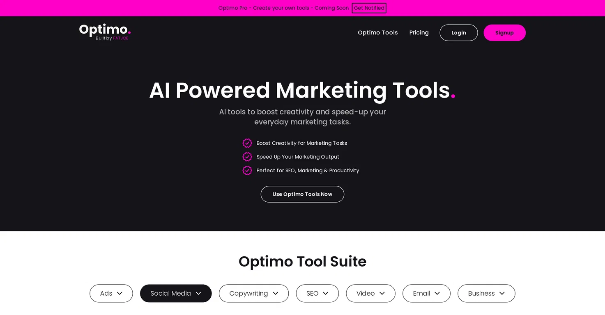This screenshot has height=315, width=605.
Task: Click checkmark badge beside Speed Up Your Marketing
Action: (x=247, y=157)
